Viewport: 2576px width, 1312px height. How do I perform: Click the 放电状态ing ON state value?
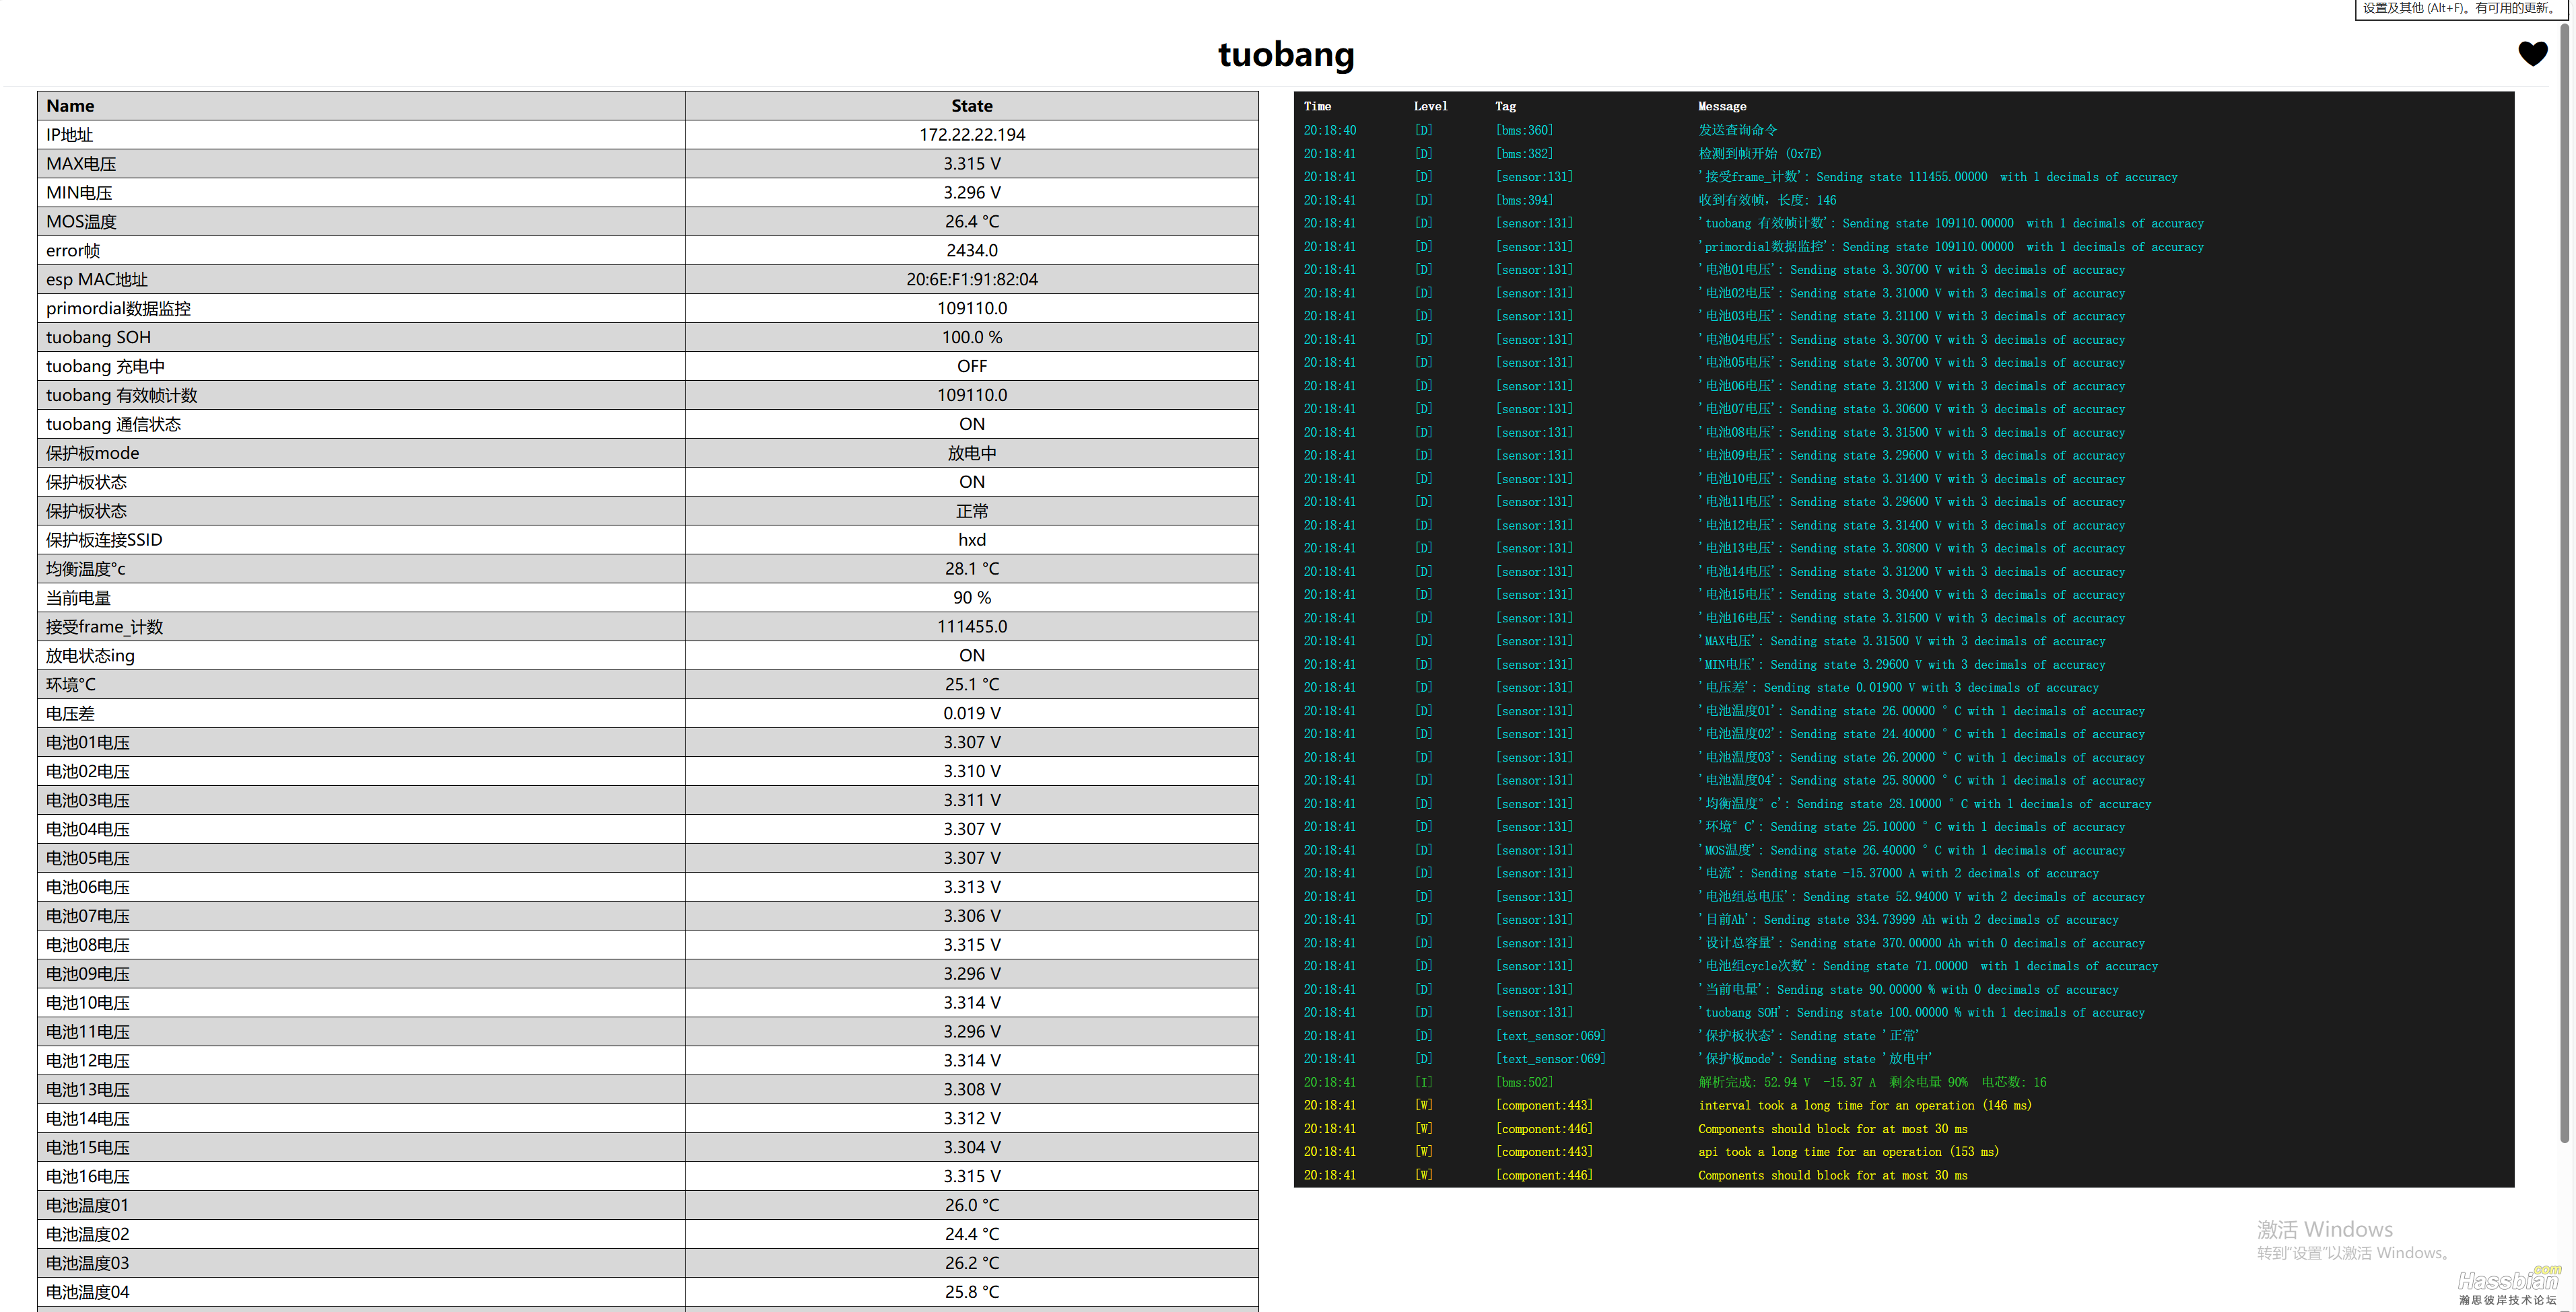point(971,655)
